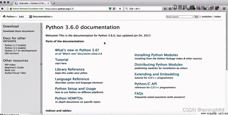Open the Tutorial link
The height and width of the screenshot is (115, 228).
(x=62, y=60)
